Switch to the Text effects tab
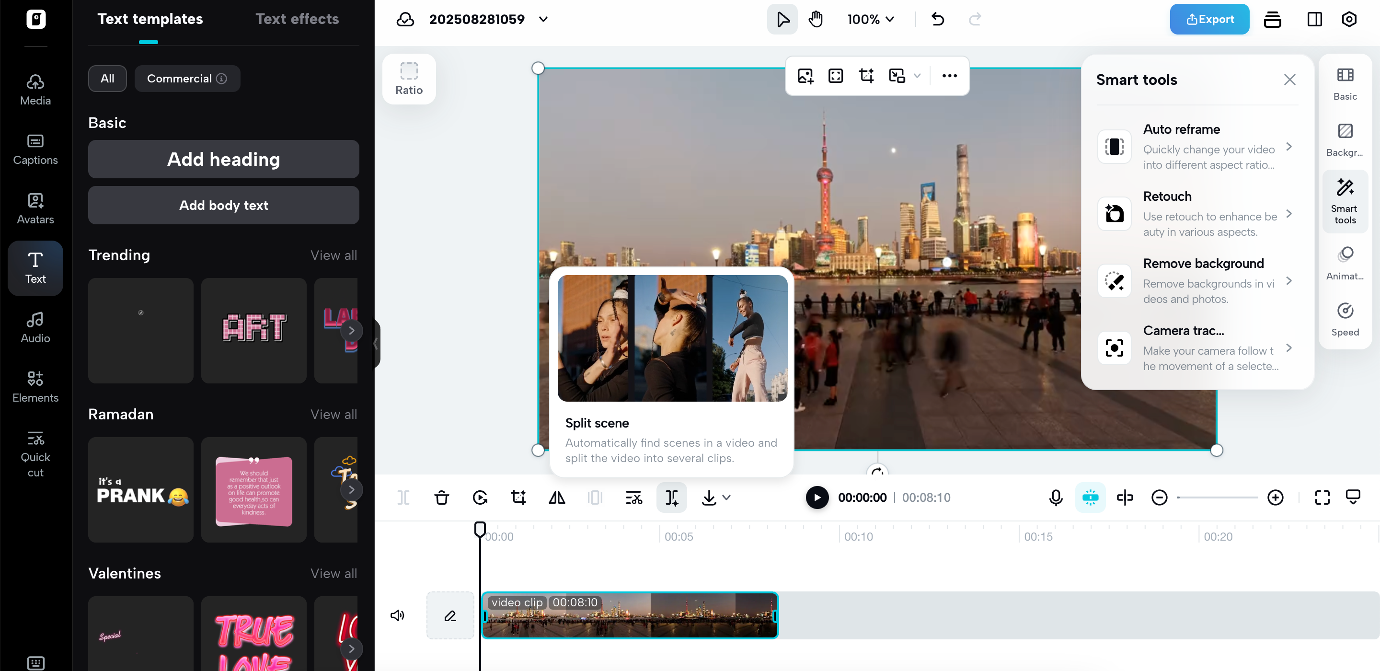Image resolution: width=1380 pixels, height=671 pixels. [297, 19]
